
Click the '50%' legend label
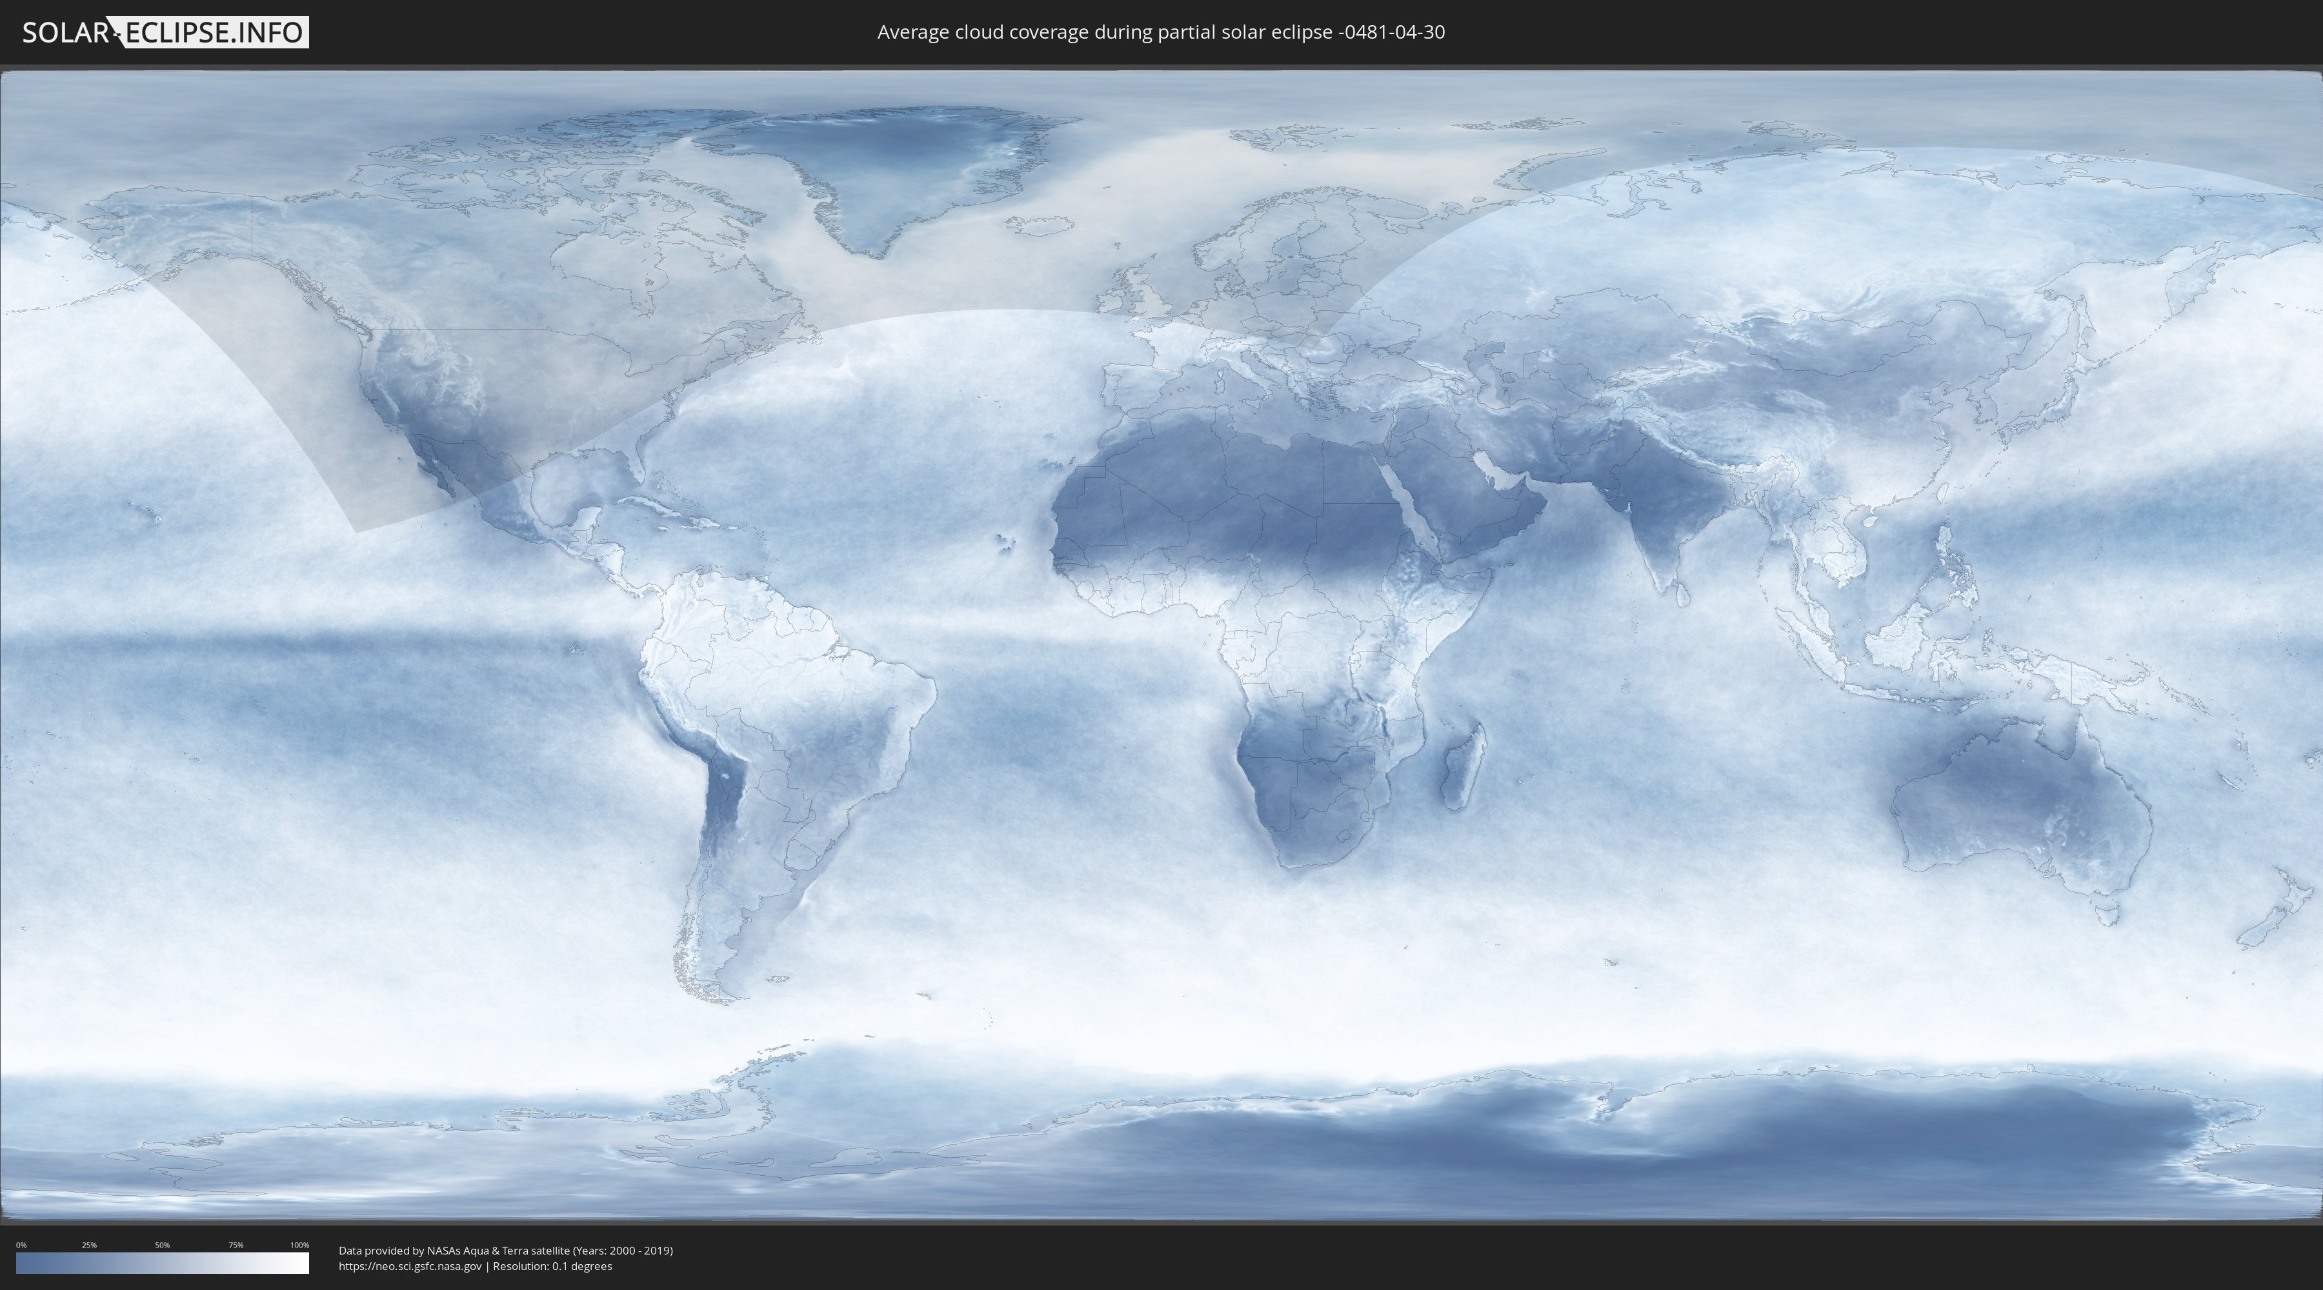tap(163, 1245)
